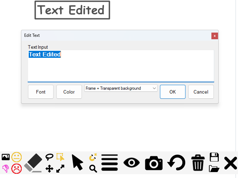
Task: Activate the four-arrow move tool
Action: 49,169
